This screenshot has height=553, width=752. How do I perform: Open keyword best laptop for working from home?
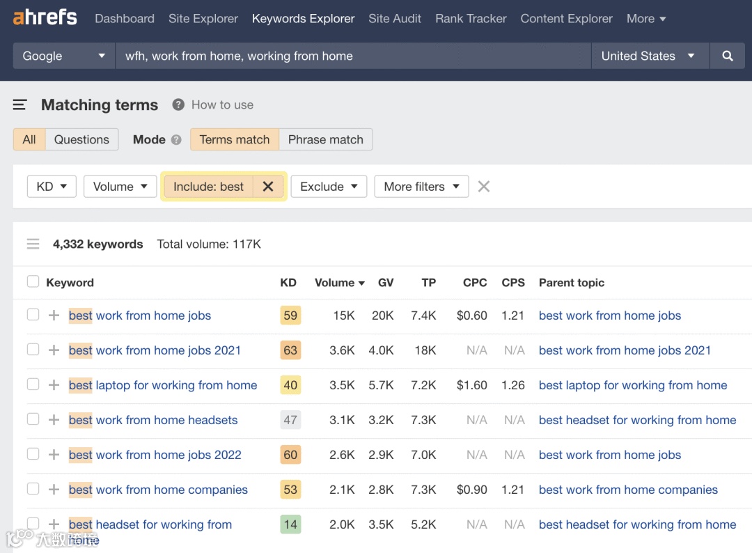click(x=163, y=385)
